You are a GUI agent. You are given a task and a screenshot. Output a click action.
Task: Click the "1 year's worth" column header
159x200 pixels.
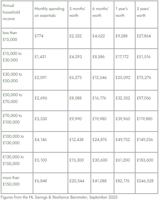point(122,12)
